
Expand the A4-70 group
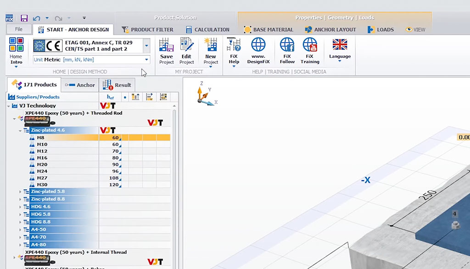point(20,237)
